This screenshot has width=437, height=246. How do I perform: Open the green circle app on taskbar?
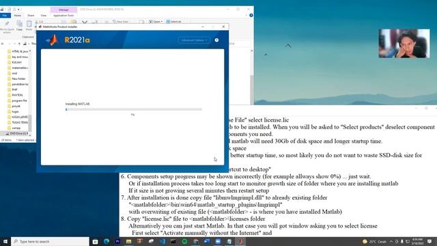[x=184, y=241]
